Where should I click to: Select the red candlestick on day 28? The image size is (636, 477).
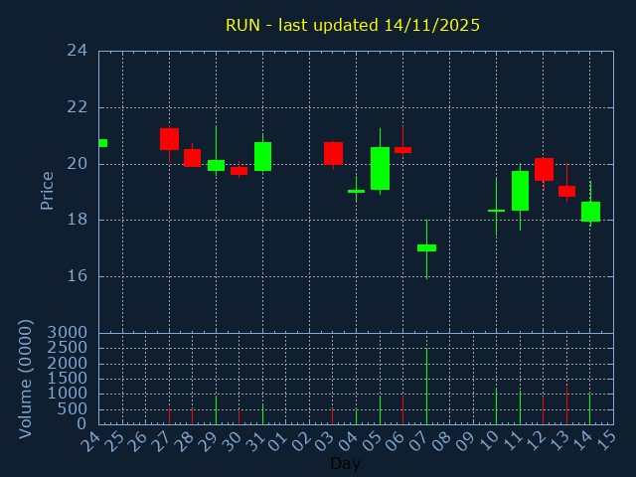(192, 157)
